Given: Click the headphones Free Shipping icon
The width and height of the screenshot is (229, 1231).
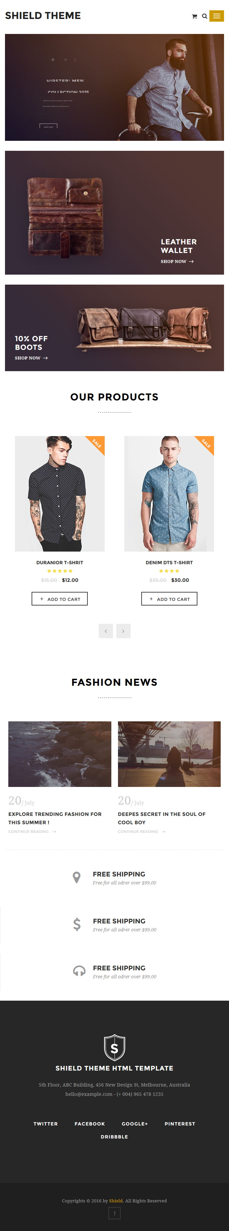Looking at the screenshot, I should pos(79,971).
